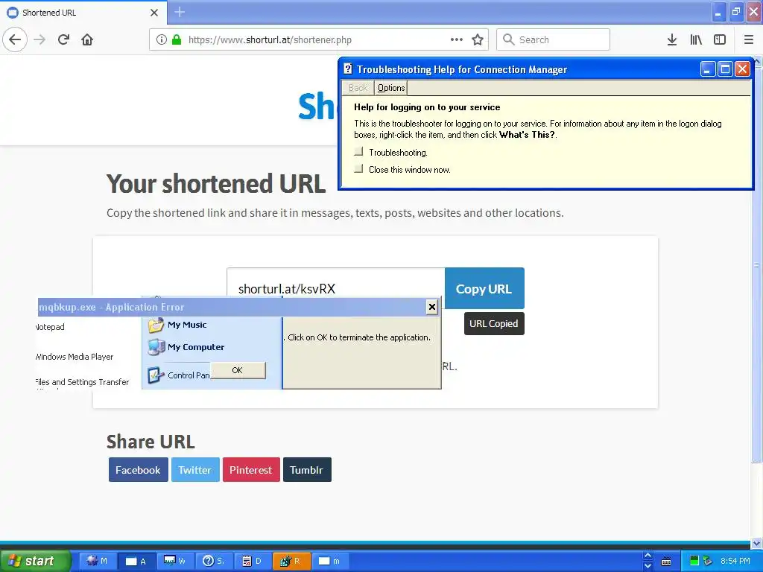Click the keyboard icon in the taskbar
Image resolution: width=763 pixels, height=572 pixels.
[x=666, y=562]
